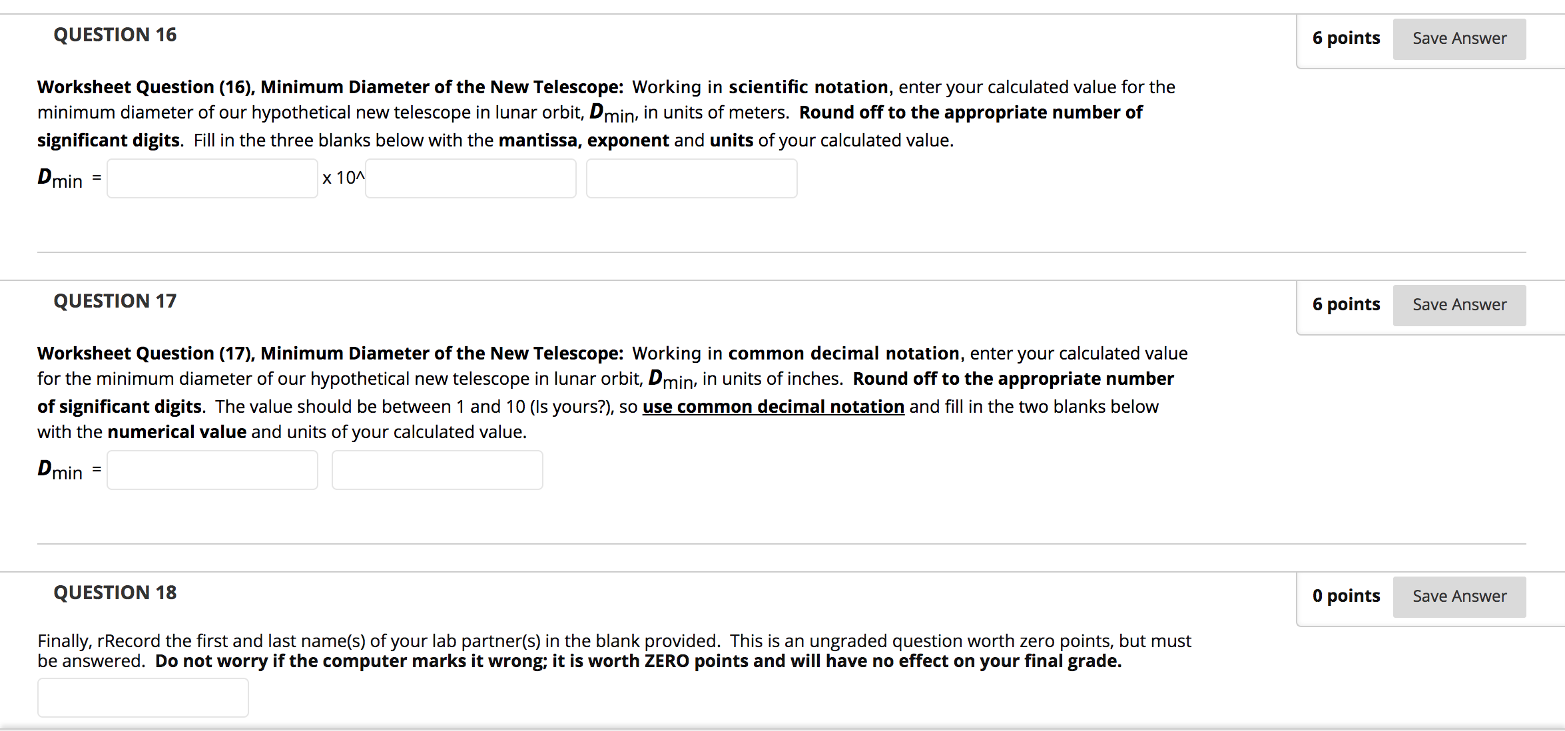Save the answer for Question 18
The height and width of the screenshot is (731, 1565).
click(1459, 597)
